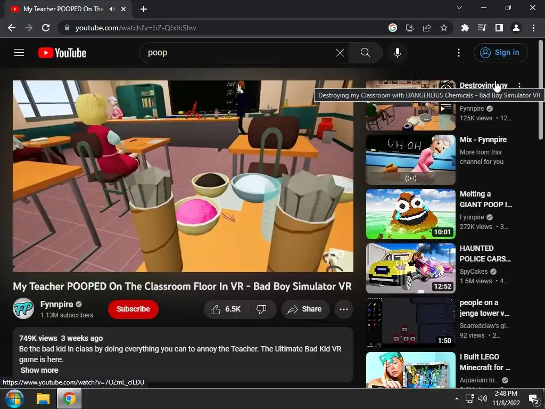Viewport: 545px width, 409px height.
Task: Open the YouTube hamburger guide menu
Action: tap(19, 53)
